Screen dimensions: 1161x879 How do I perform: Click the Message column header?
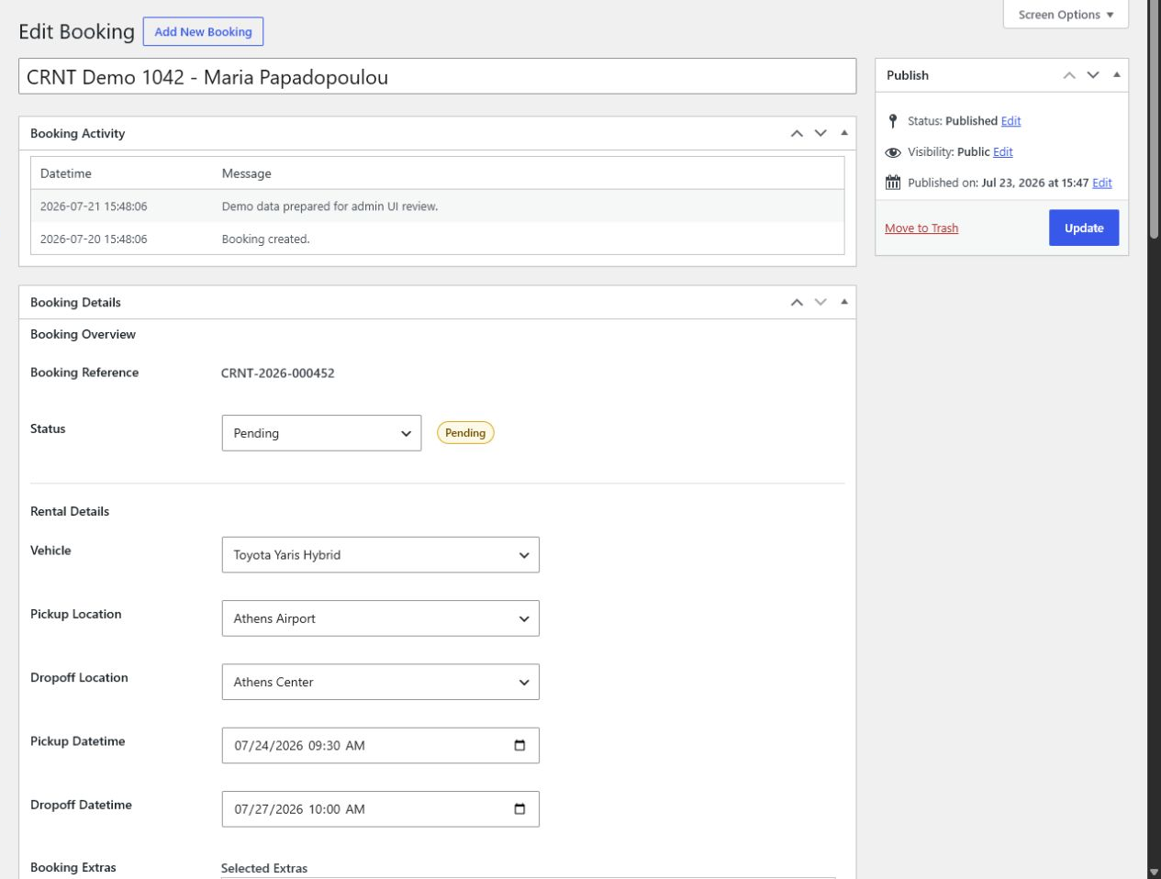(x=247, y=173)
